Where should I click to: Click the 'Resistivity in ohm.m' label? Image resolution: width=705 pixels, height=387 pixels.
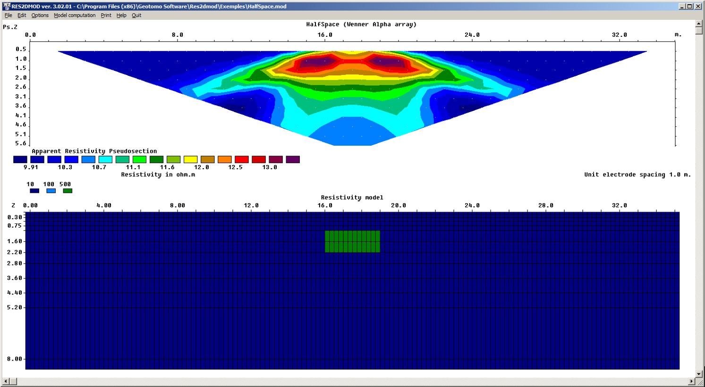[x=158, y=174]
